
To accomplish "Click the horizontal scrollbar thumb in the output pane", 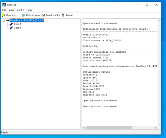I will click(109, 128).
